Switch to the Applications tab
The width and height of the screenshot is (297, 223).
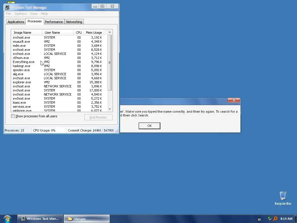click(16, 22)
